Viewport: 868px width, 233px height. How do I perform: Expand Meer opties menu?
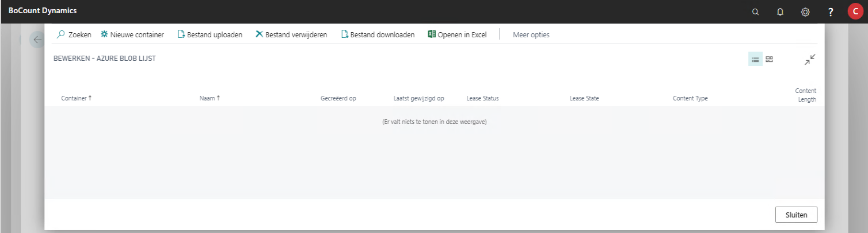tap(531, 34)
